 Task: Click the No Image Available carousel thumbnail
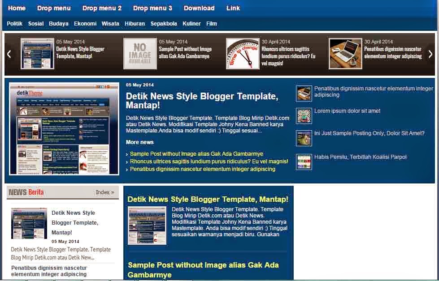pos(140,54)
